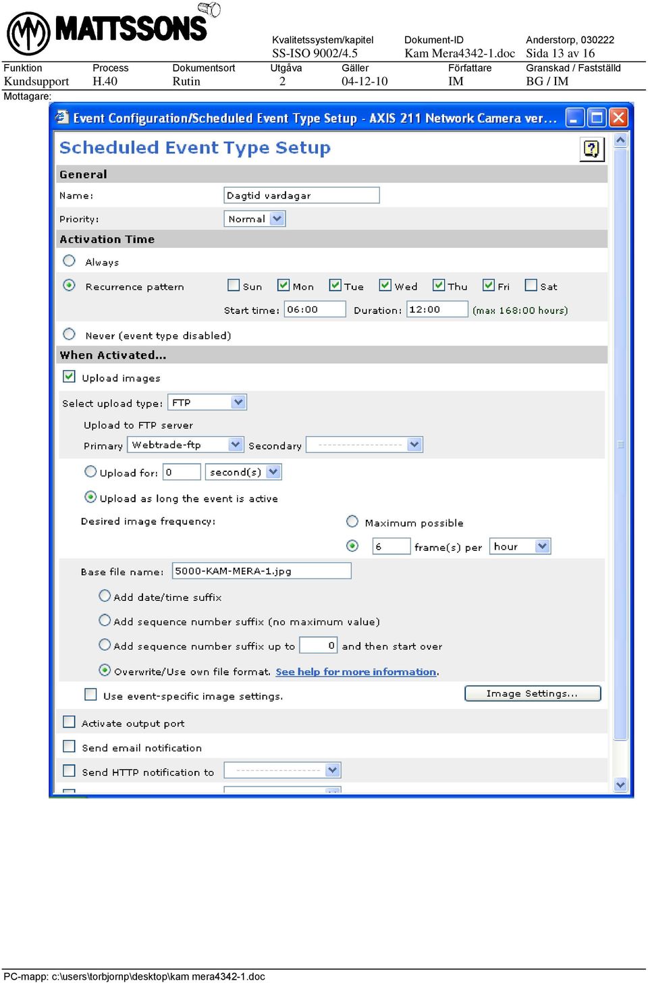Open the Primary FTP server dropdown
Image resolution: width=648 pixels, height=983 pixels.
tap(185, 445)
